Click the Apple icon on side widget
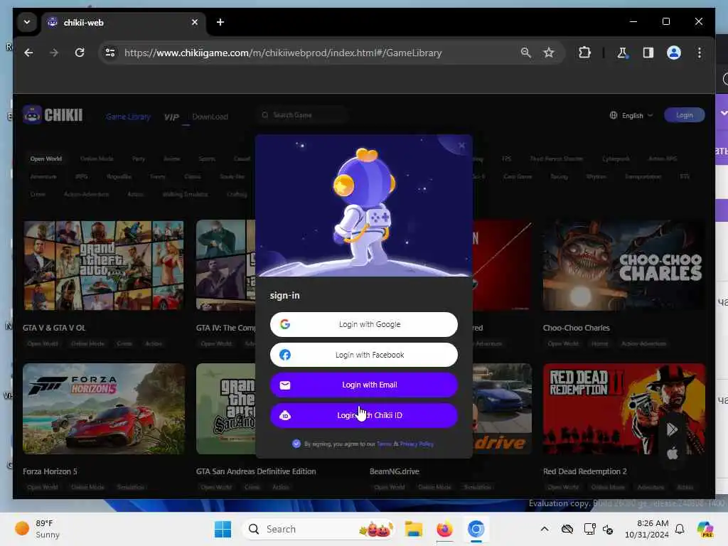Viewport: 728px width, 546px height. point(672,453)
